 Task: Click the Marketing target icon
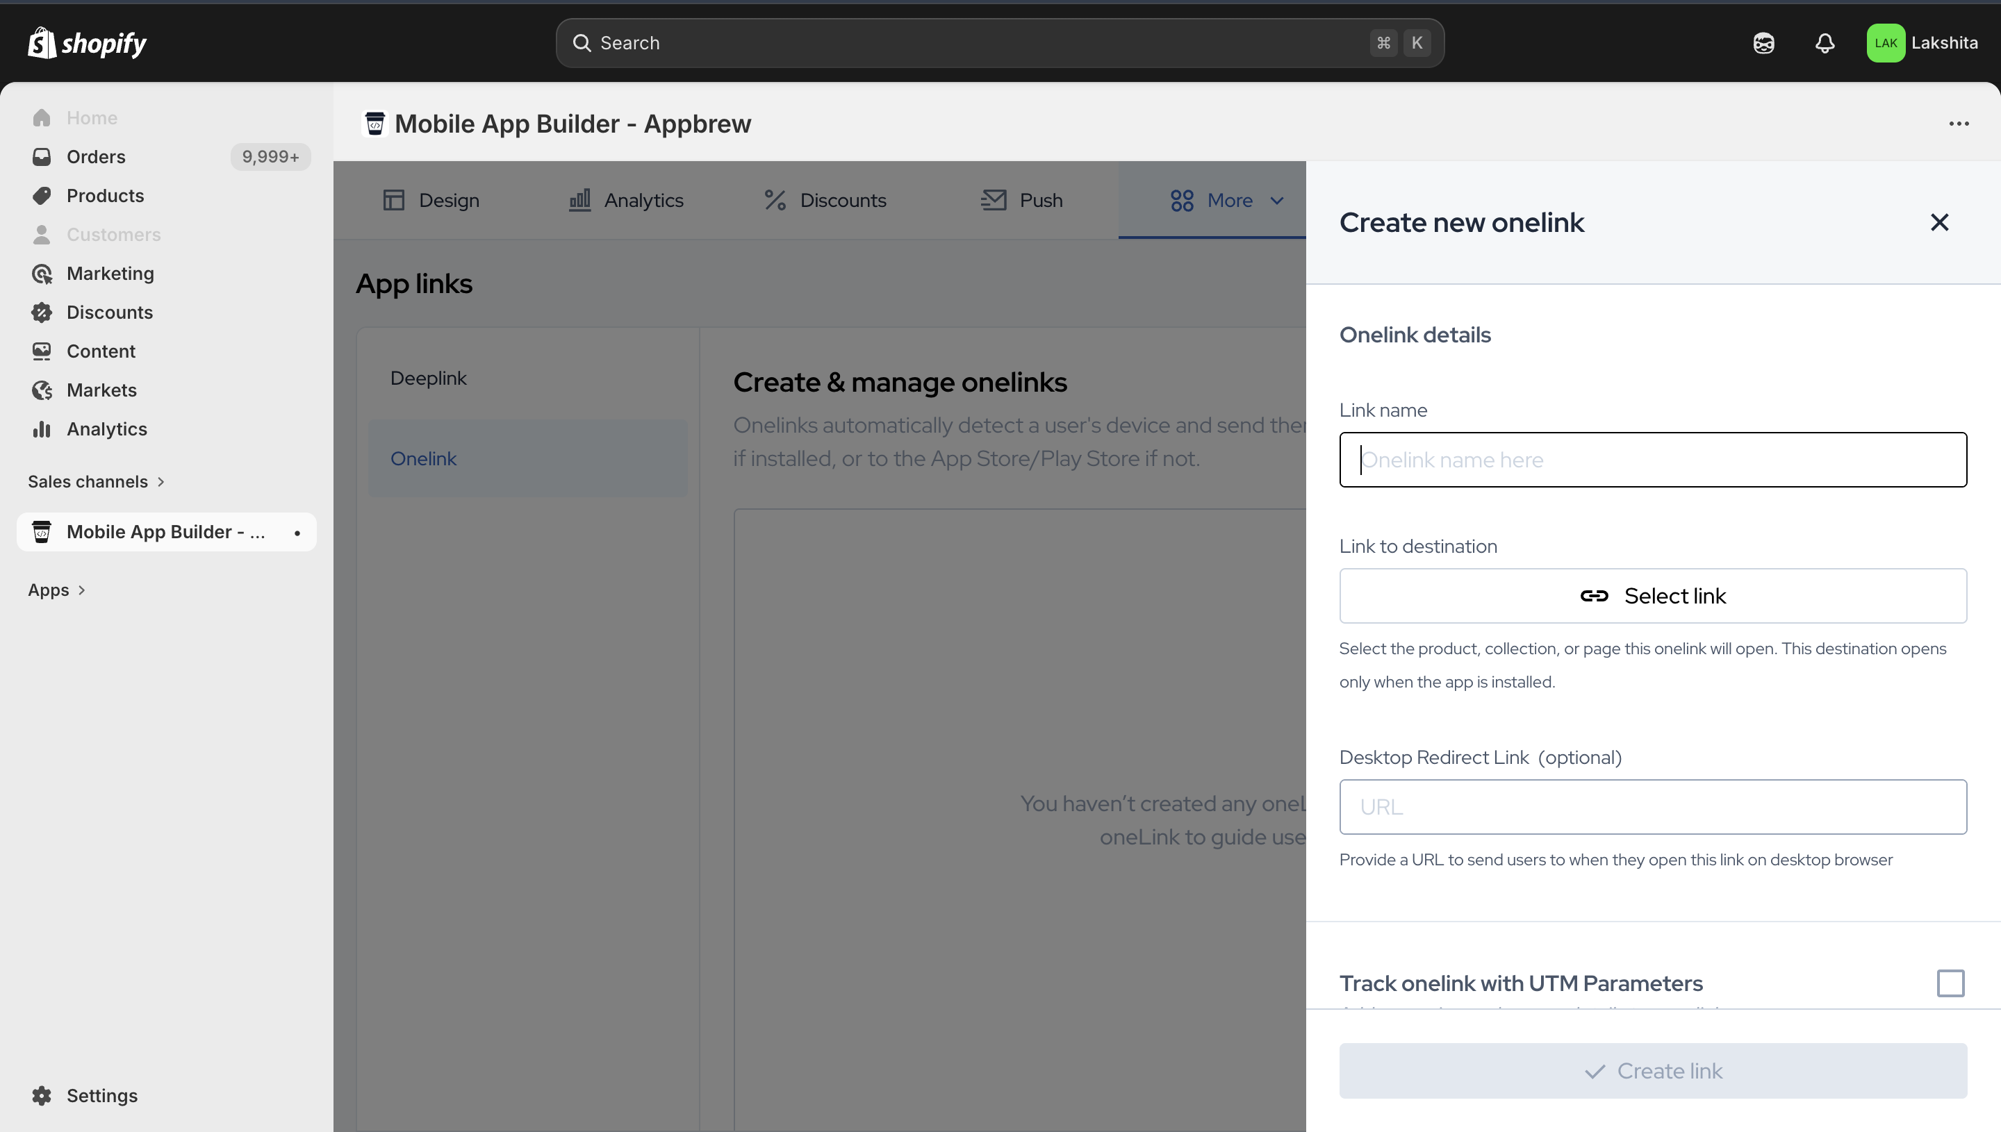42,274
